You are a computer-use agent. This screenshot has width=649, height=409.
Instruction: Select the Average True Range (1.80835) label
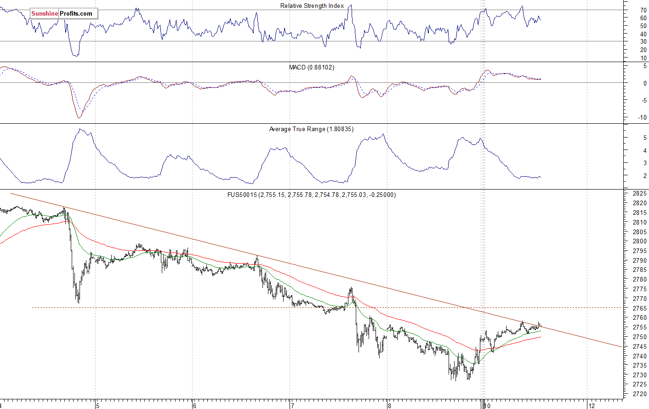(311, 129)
